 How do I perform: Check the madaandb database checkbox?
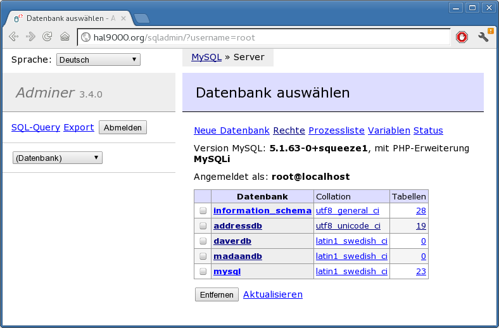pyautogui.click(x=203, y=256)
